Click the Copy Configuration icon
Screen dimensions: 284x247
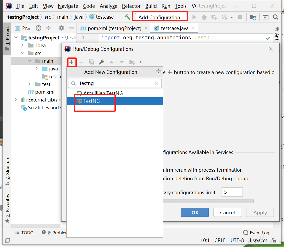point(91,62)
